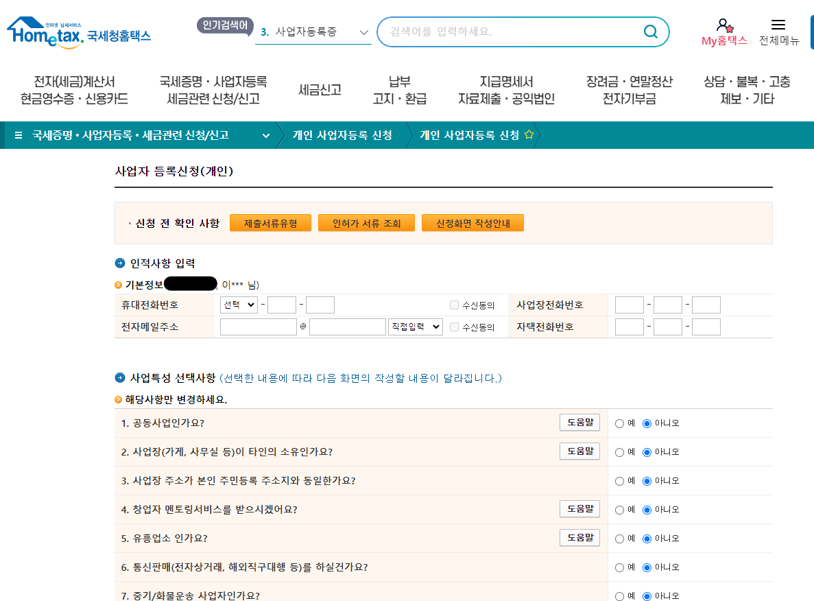Open the 세금신고 menu
This screenshot has width=814, height=601.
point(320,90)
